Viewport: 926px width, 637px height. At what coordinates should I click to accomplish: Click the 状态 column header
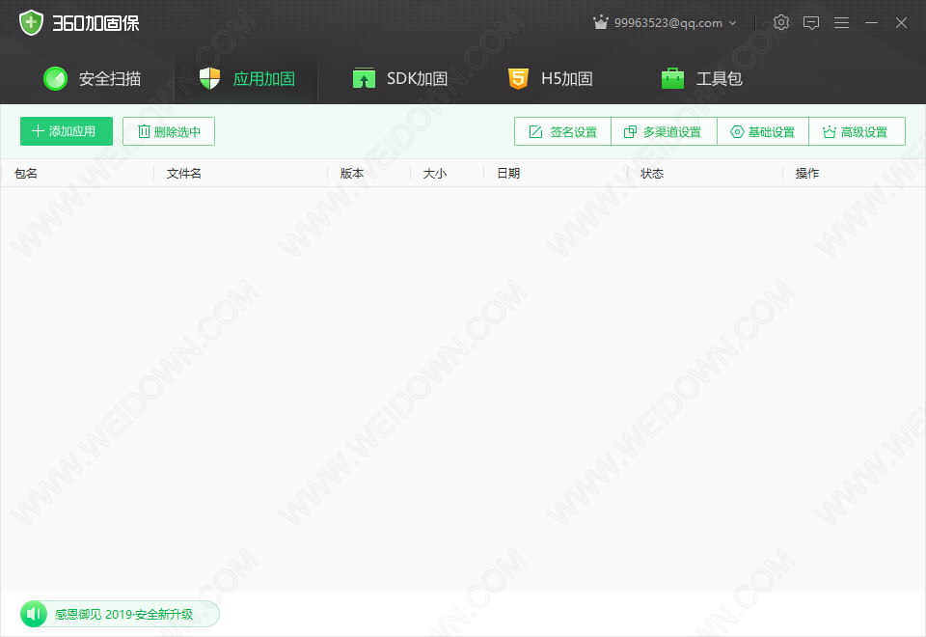coord(652,173)
